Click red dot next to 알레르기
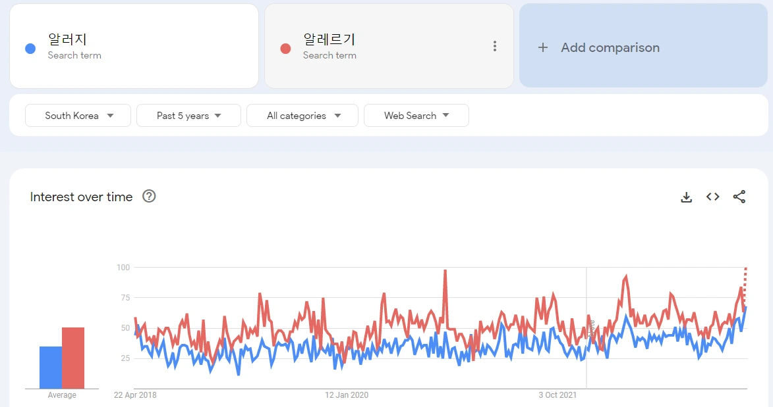Viewport: 773px width, 407px height. pyautogui.click(x=285, y=49)
